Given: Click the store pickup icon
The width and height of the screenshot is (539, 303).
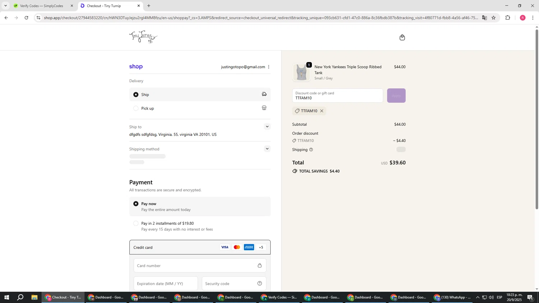Looking at the screenshot, I should (264, 108).
